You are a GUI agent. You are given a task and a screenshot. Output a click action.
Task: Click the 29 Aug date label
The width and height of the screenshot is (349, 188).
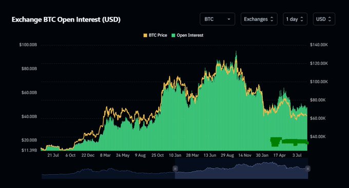pyautogui.click(x=227, y=155)
